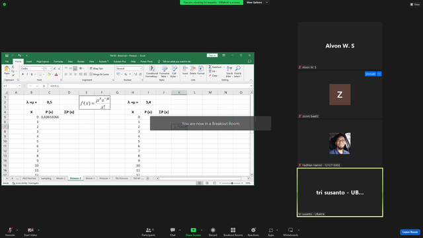423x238 pixels.
Task: Start Video in Zoom toolbar
Action: pos(30,232)
